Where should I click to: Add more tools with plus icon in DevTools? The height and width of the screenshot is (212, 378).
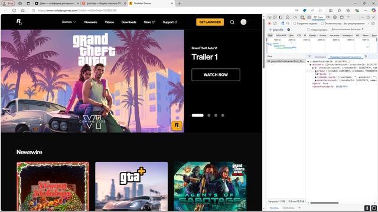tap(348, 17)
